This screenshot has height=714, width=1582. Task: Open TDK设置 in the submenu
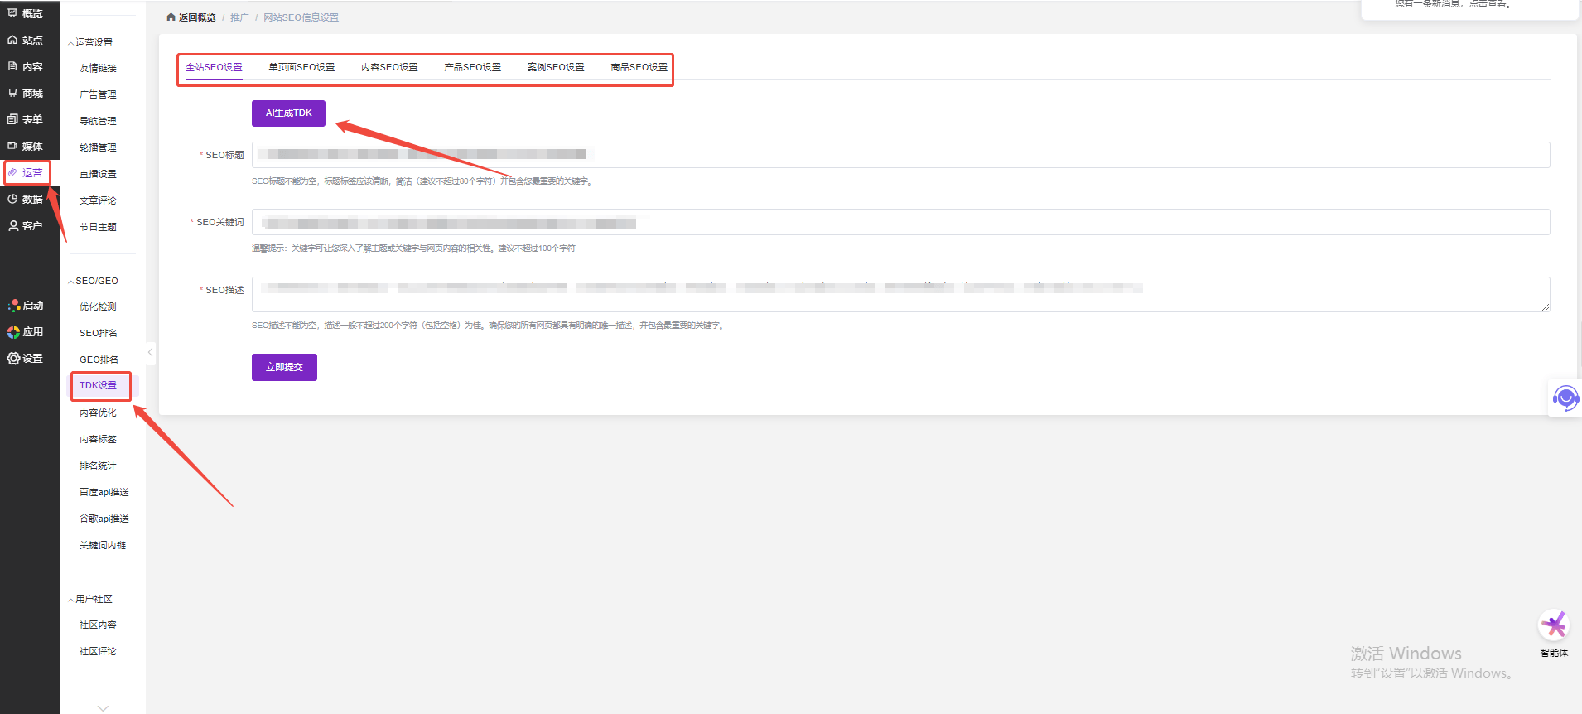pos(99,385)
